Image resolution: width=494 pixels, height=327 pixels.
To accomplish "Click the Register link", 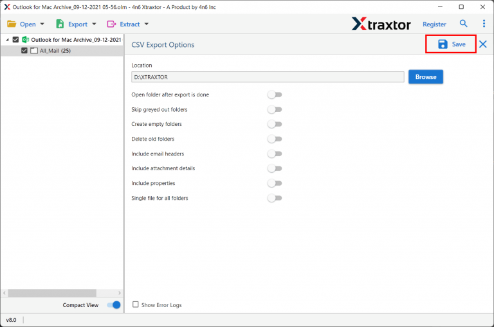I will [x=434, y=24].
